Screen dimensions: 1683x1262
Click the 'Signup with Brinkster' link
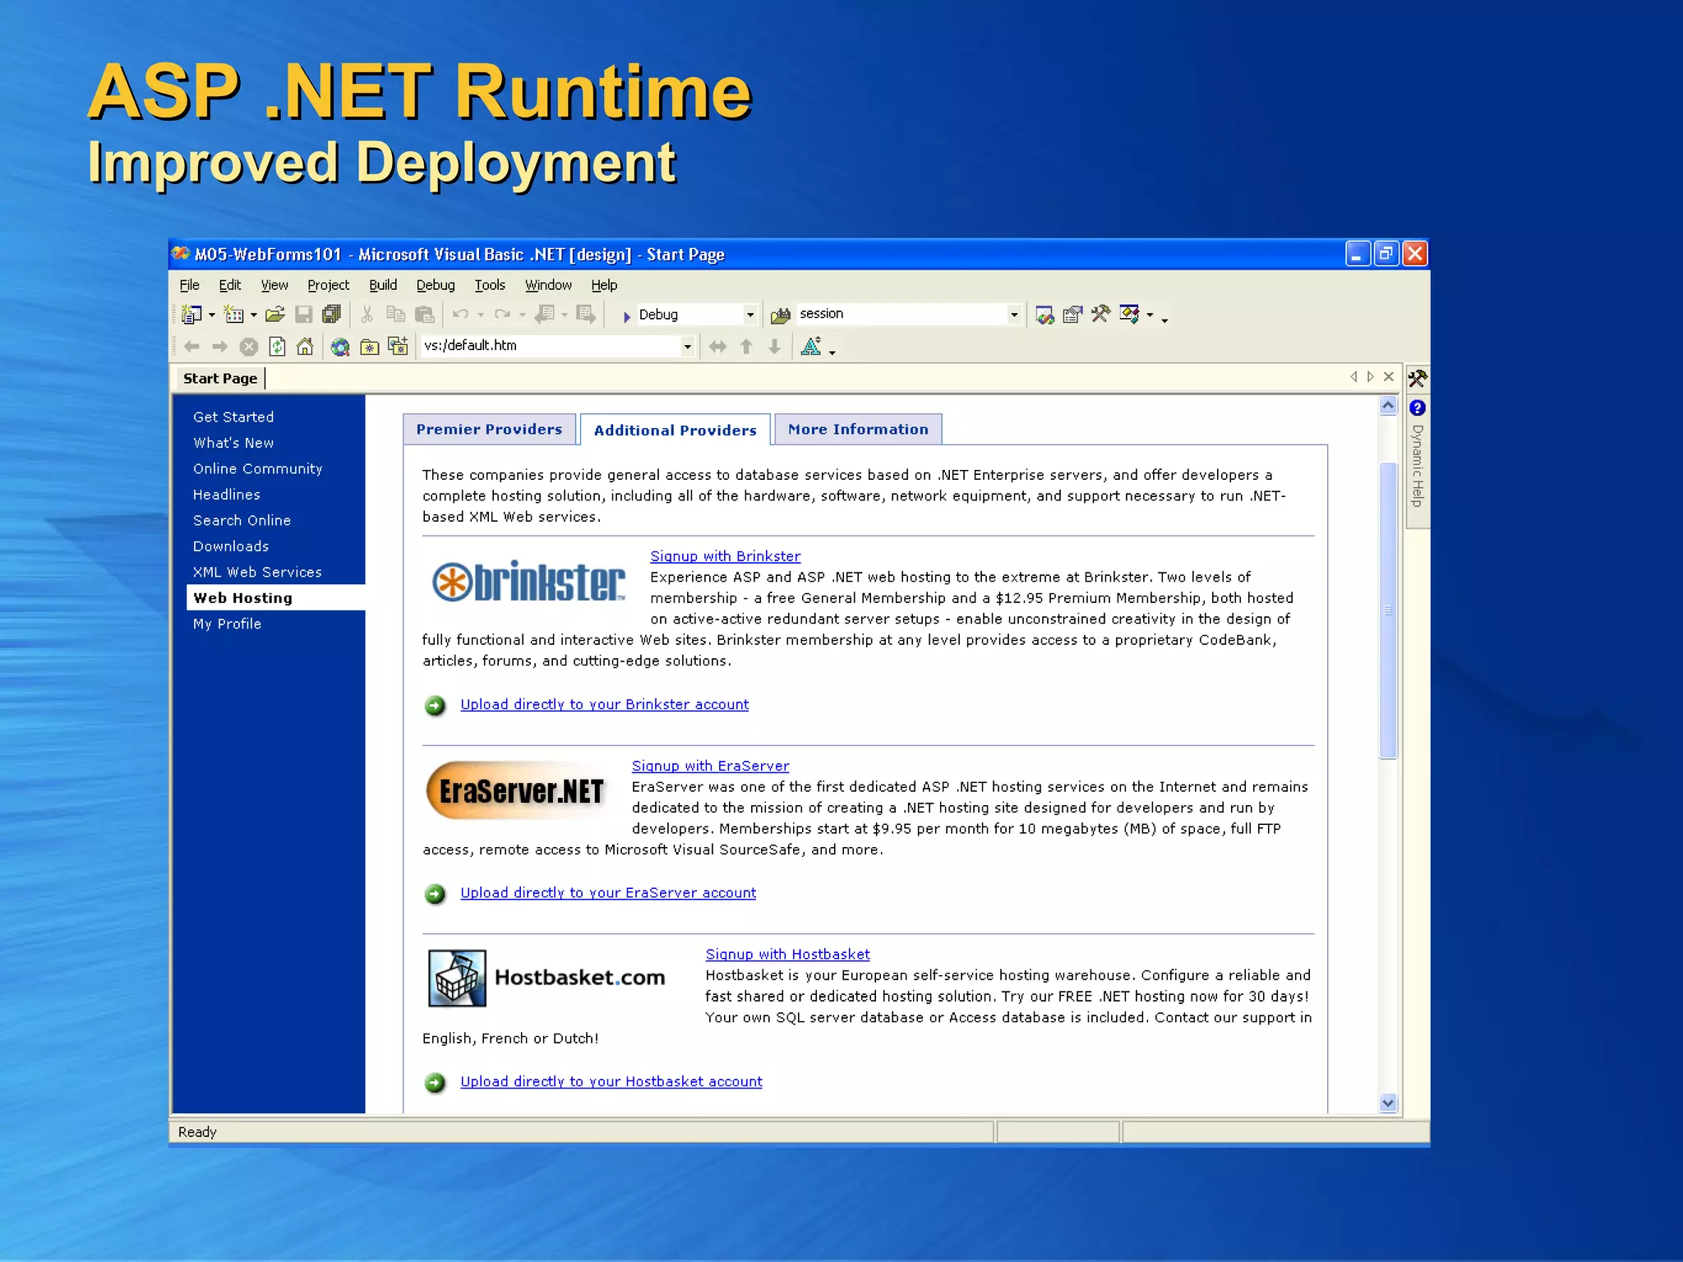[725, 556]
